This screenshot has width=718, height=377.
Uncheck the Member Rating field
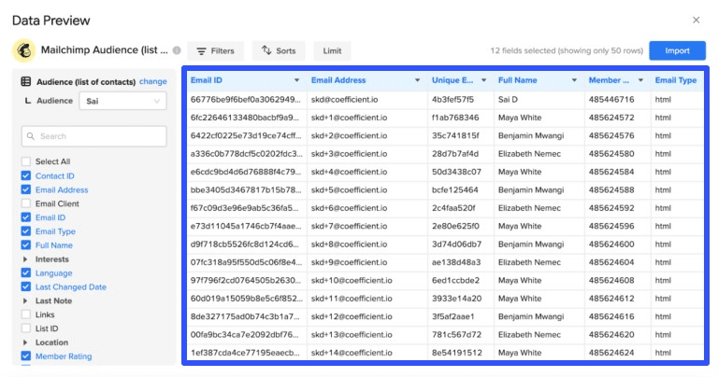pyautogui.click(x=26, y=356)
